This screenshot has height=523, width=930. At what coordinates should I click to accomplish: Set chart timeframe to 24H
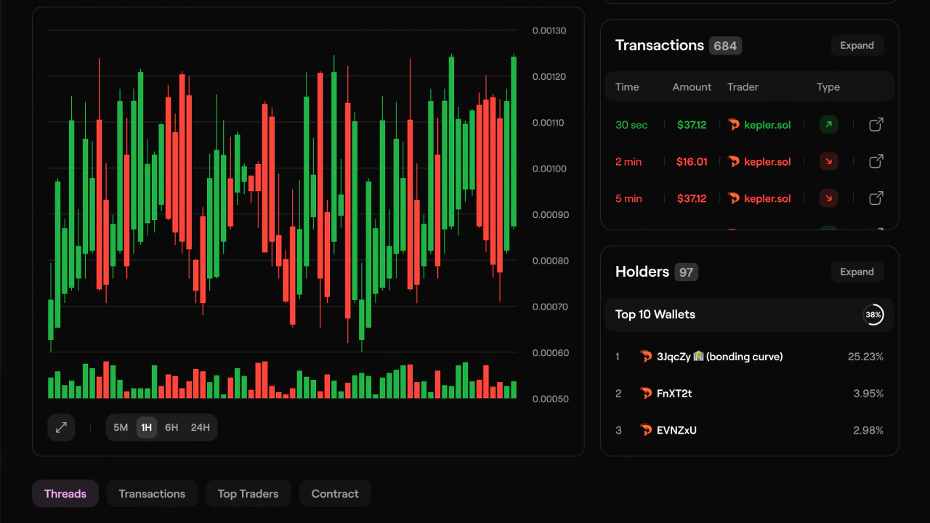pyautogui.click(x=200, y=427)
